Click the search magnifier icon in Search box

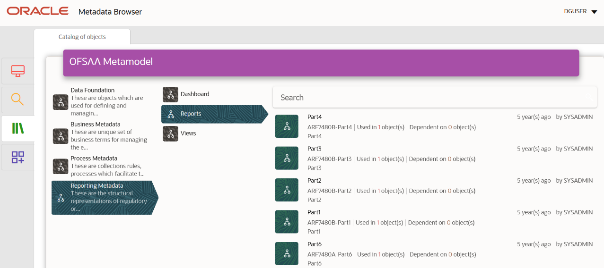pyautogui.click(x=589, y=98)
